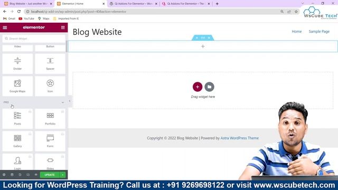Select the Form pro widget
This screenshot has height=190, width=338.
50,141
